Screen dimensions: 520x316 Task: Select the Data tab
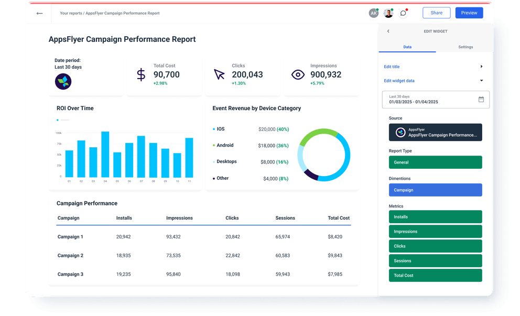pos(407,47)
